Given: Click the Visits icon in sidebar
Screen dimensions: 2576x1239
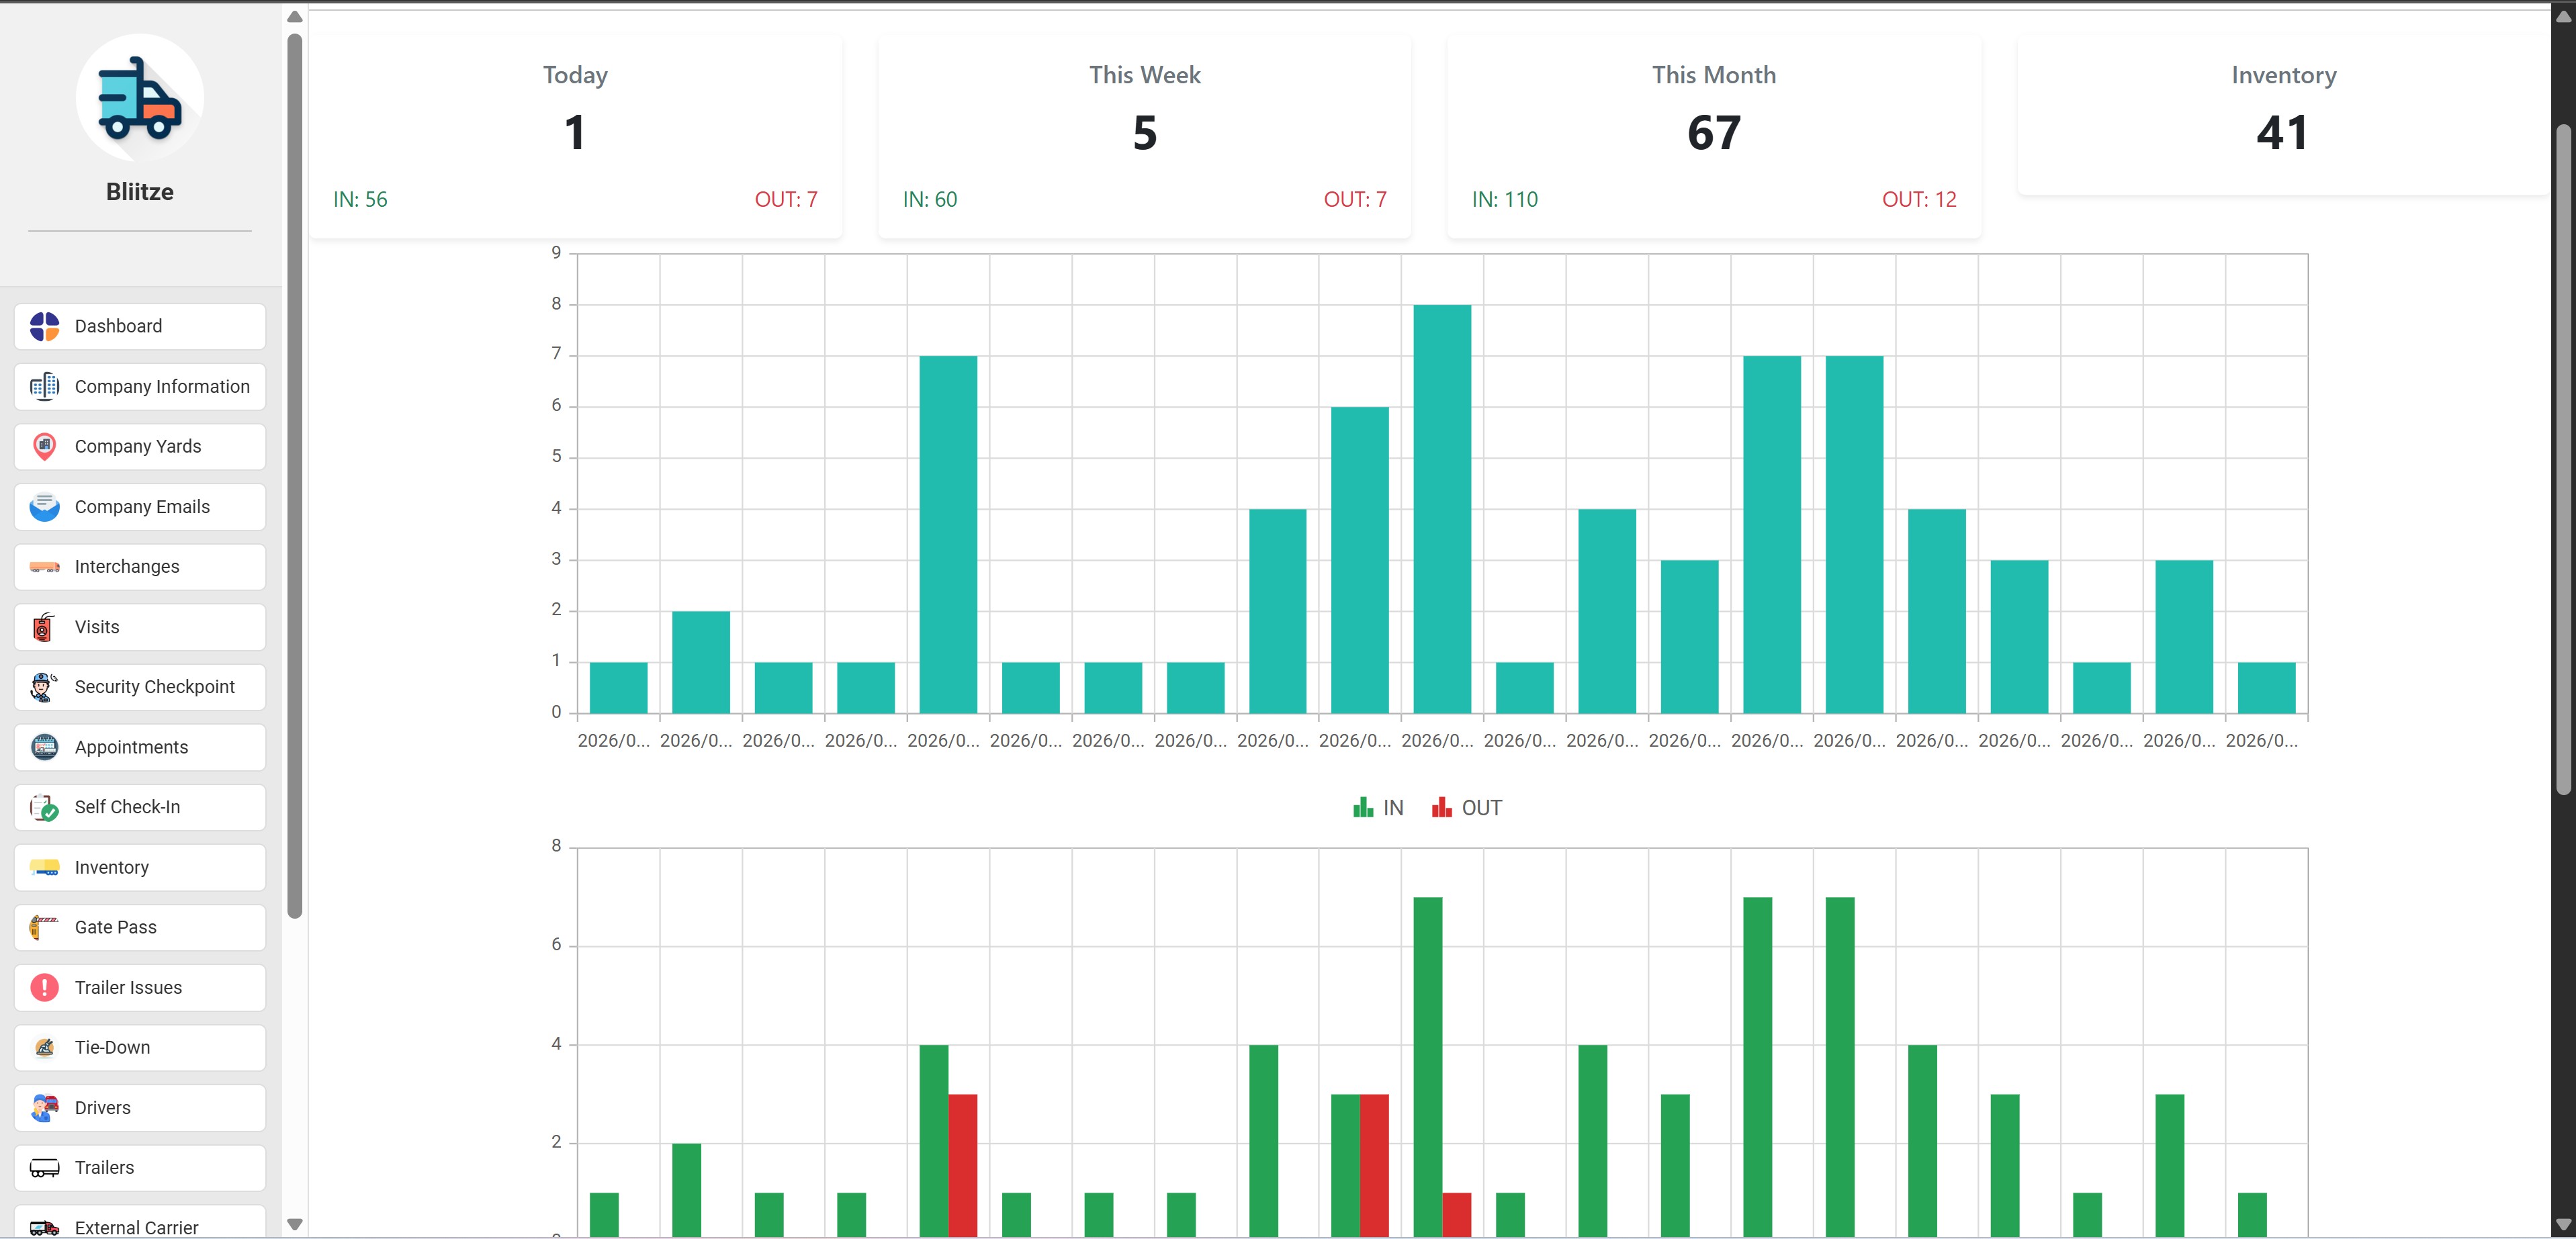Looking at the screenshot, I should [x=44, y=627].
